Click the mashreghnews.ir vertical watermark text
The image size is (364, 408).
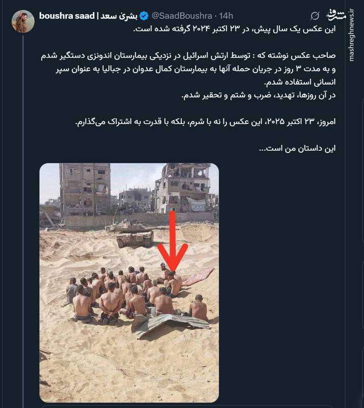(x=352, y=35)
